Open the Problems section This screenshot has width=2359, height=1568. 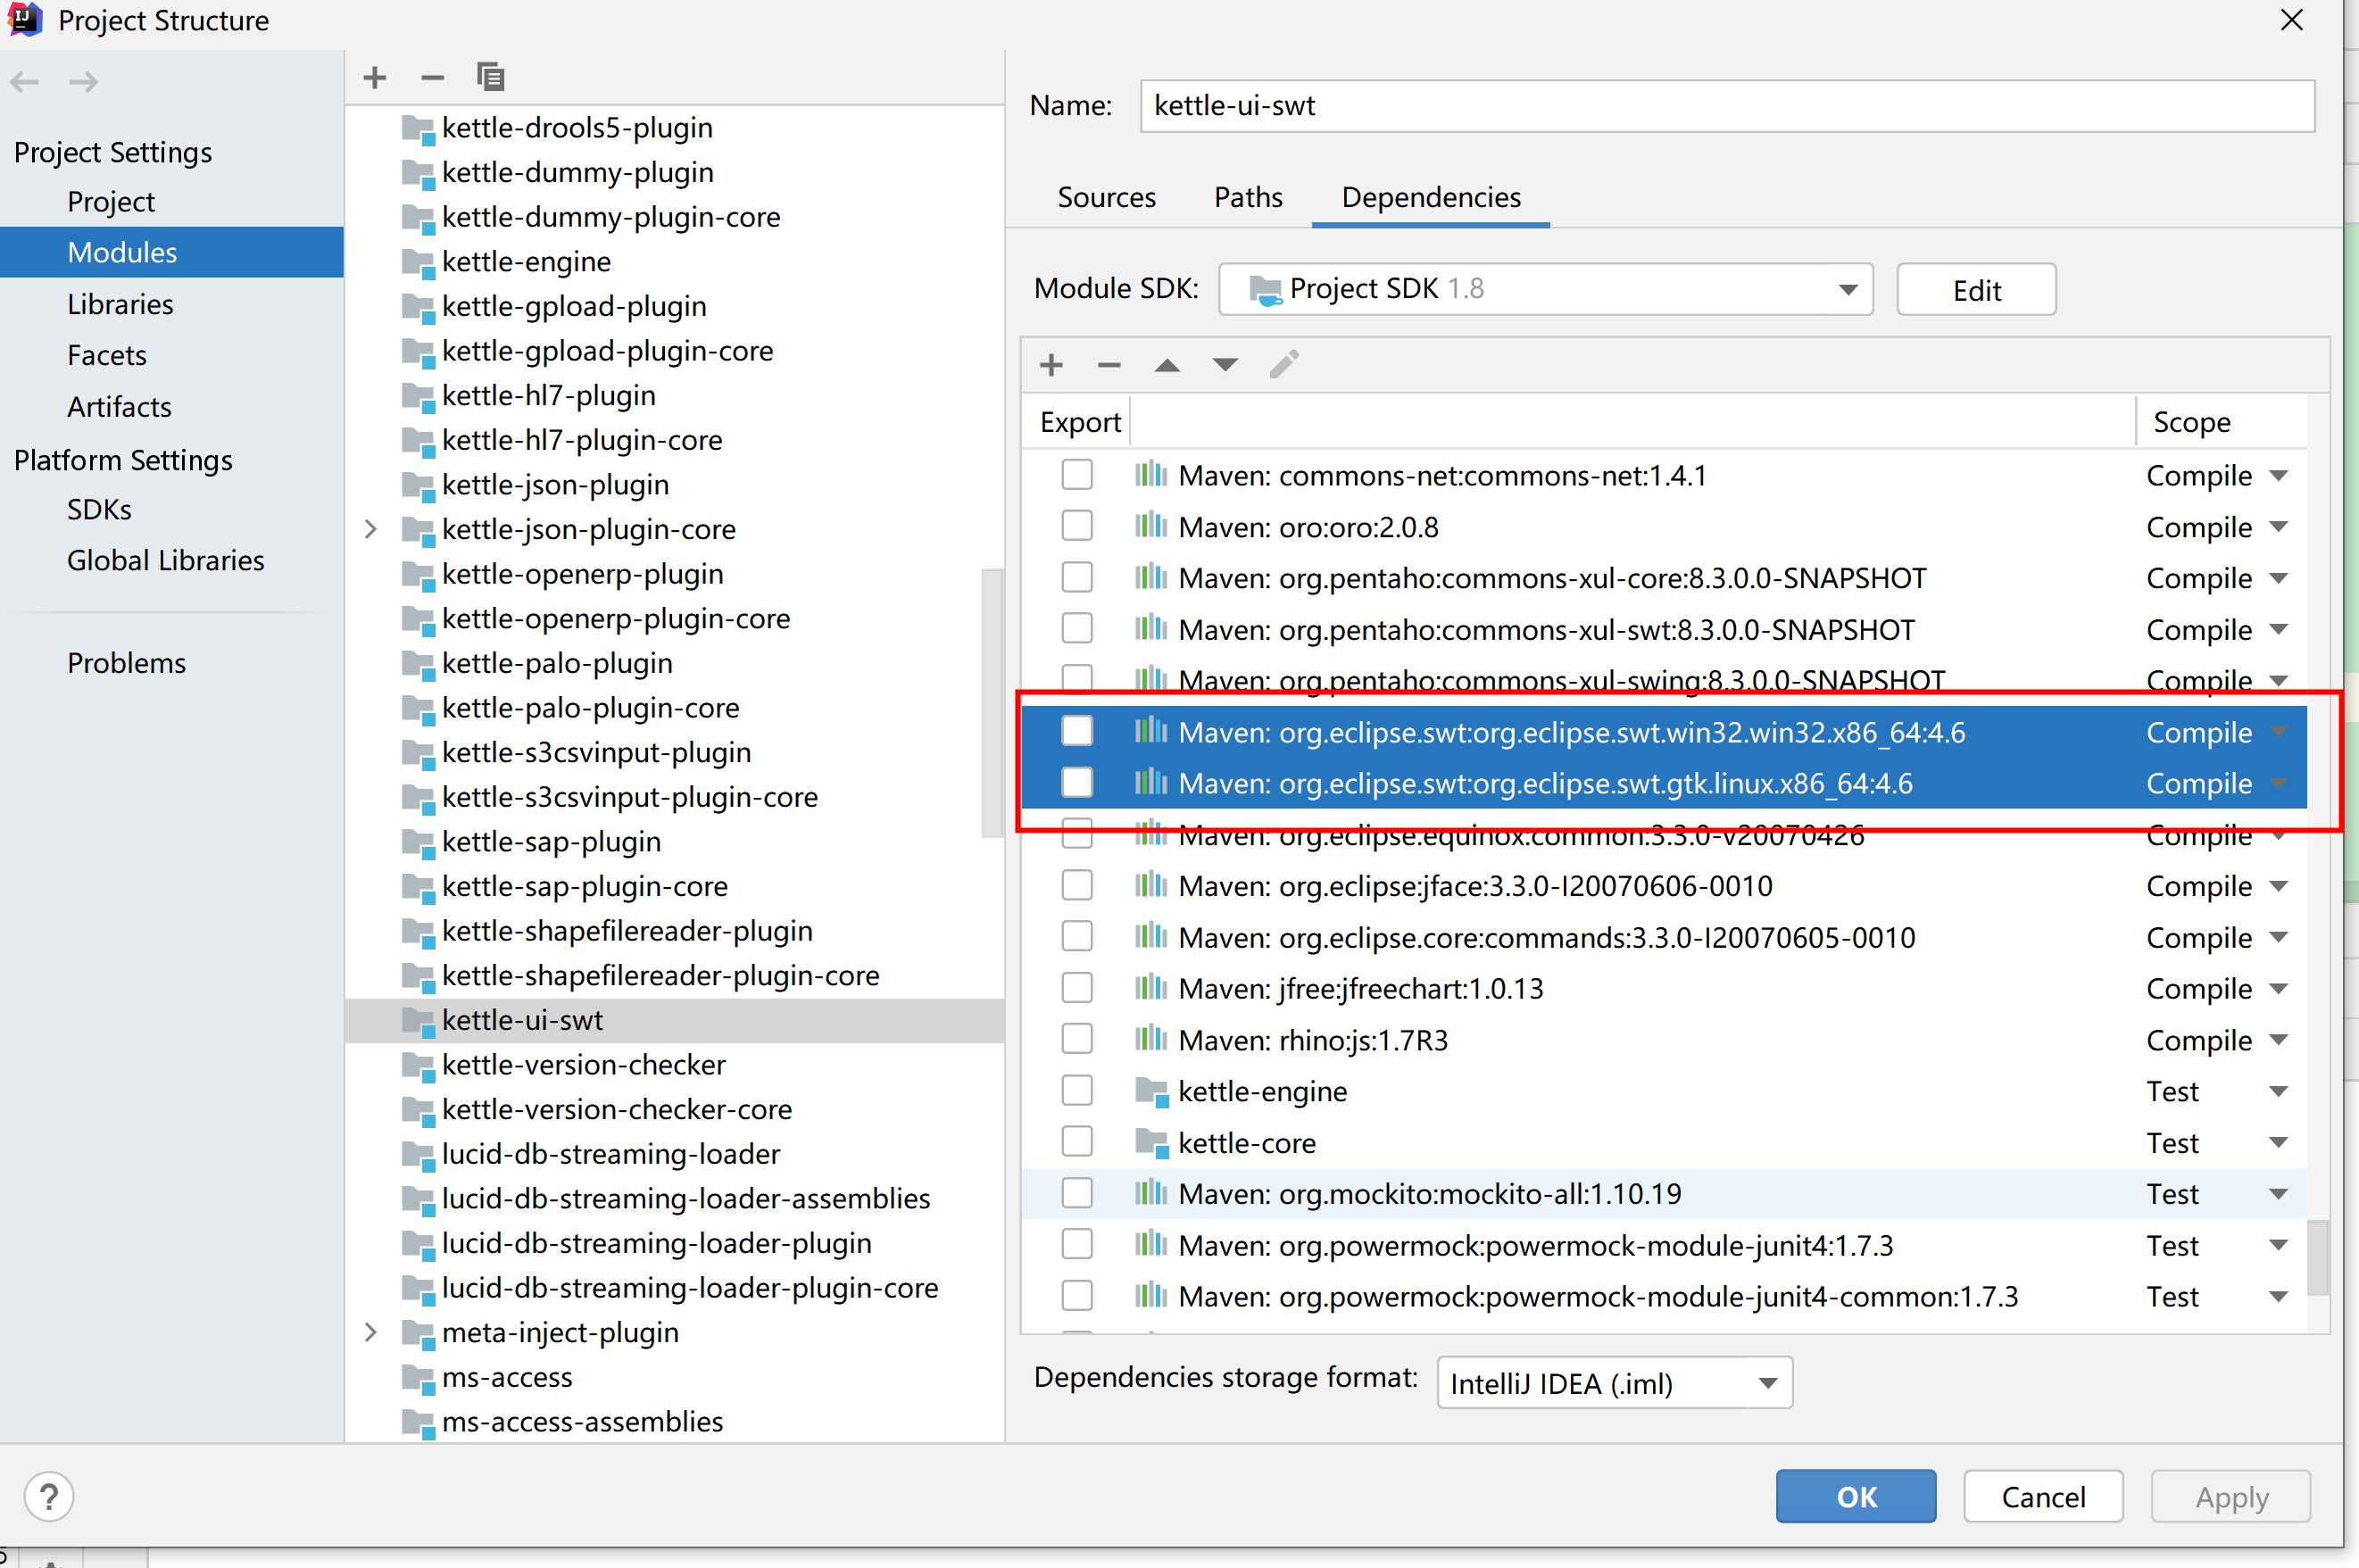pos(127,663)
